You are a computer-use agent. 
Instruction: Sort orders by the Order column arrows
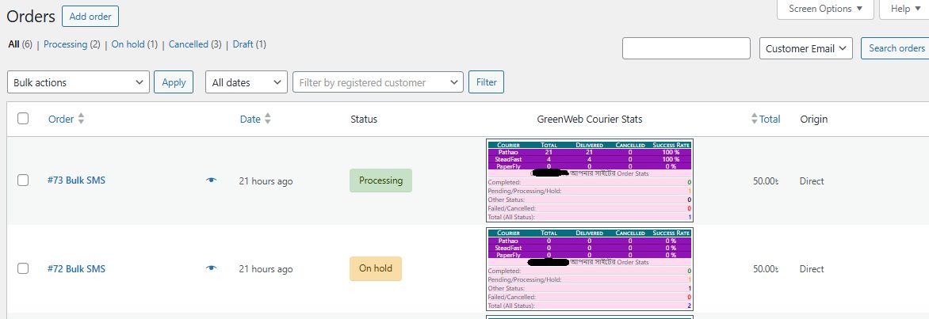pos(81,119)
